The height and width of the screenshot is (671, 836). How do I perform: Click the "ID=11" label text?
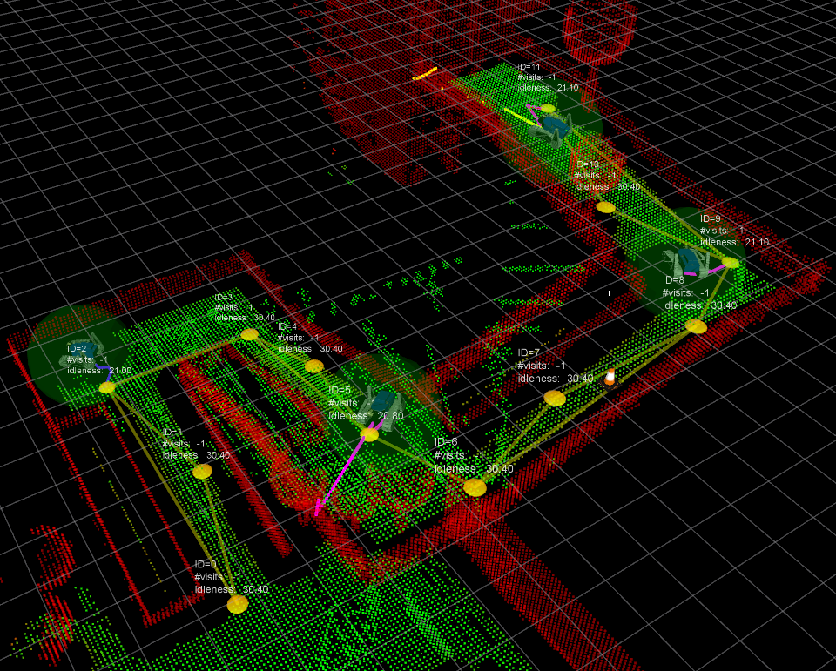pos(529,67)
